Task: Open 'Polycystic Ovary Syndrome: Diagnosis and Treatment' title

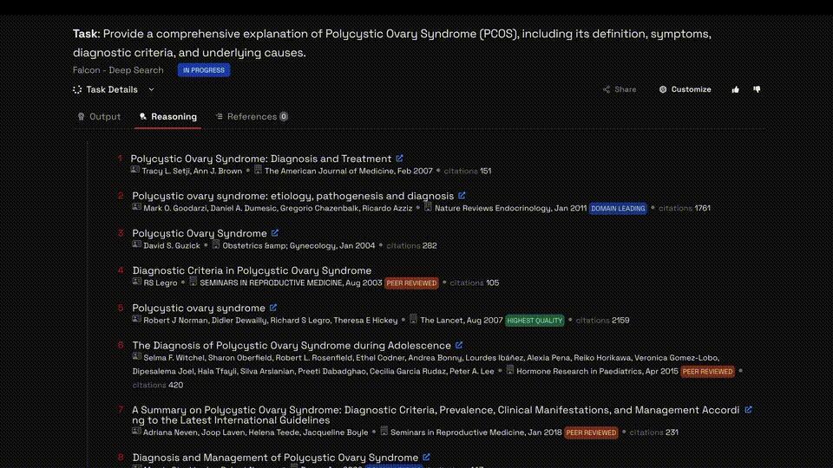Action: click(260, 159)
